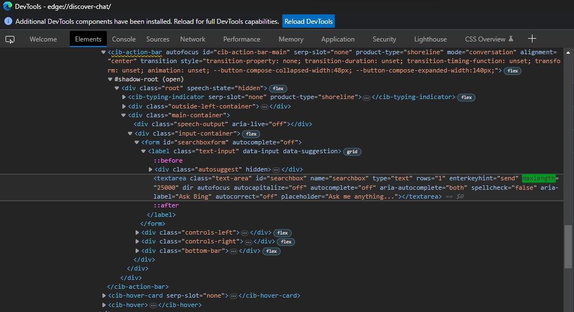Collapse the #shadow-root (open) node
The image size is (574, 312).
[110, 80]
